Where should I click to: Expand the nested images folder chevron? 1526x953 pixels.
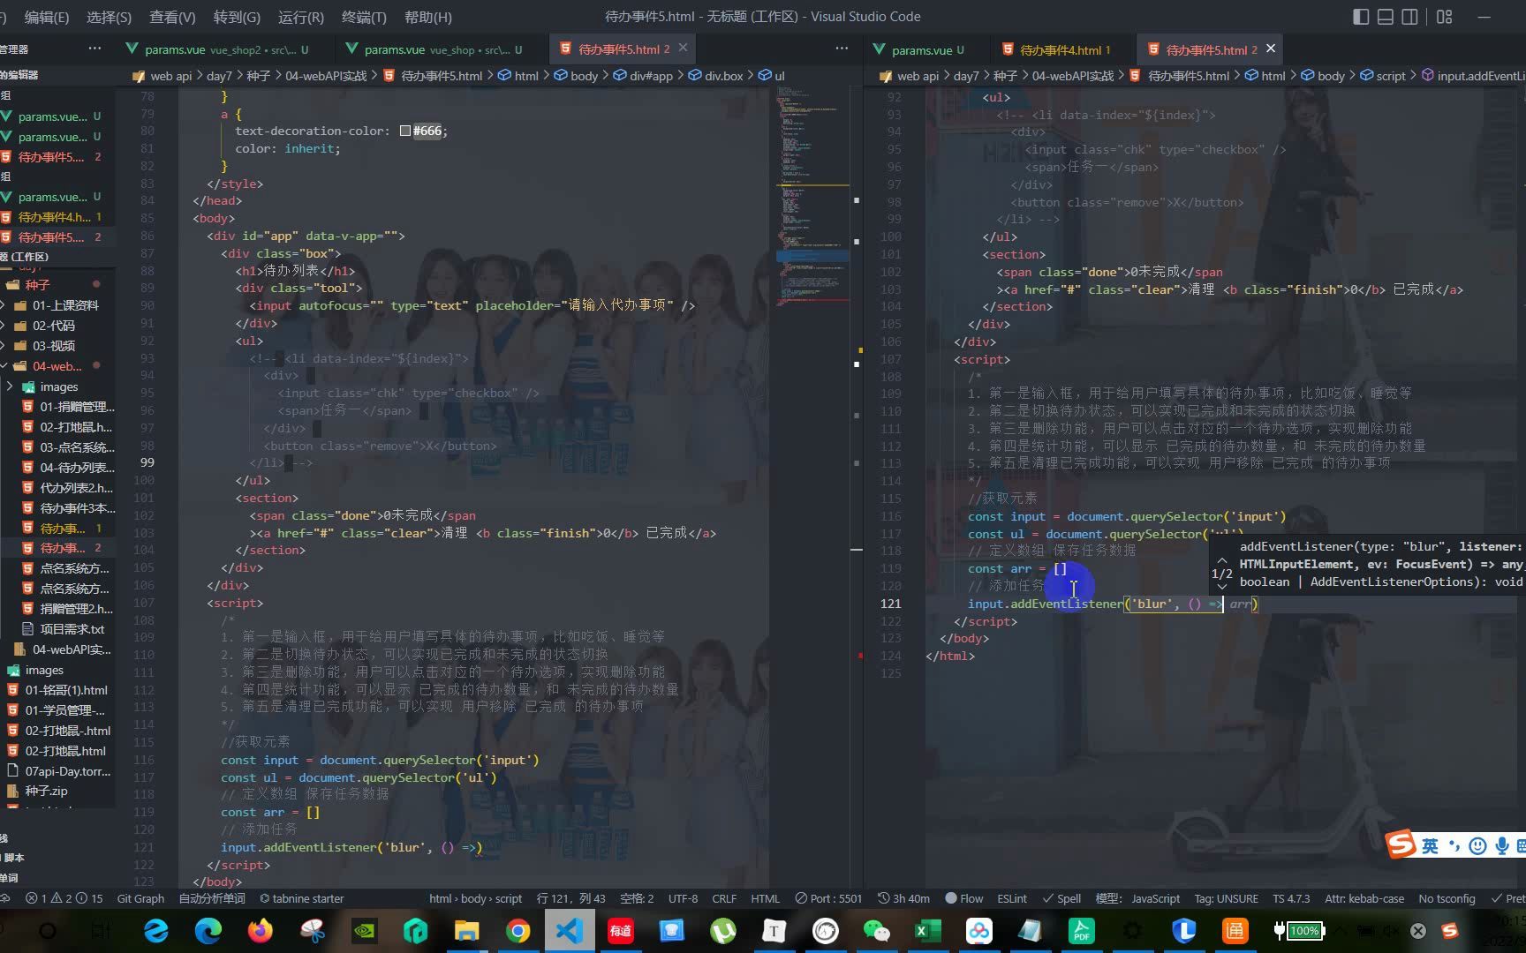(x=10, y=386)
